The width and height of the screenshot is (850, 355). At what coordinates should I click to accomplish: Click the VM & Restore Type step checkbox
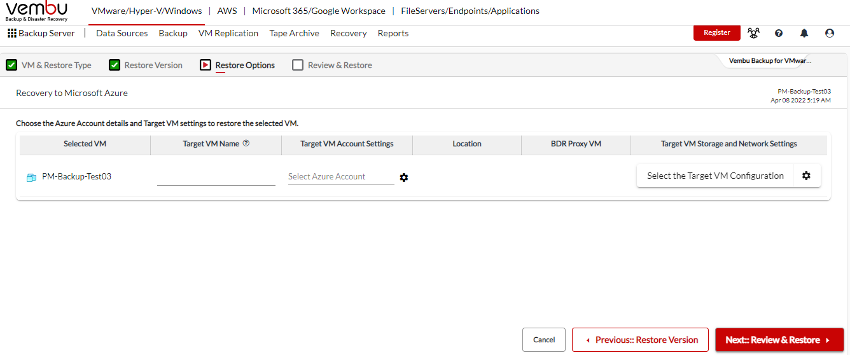tap(11, 65)
